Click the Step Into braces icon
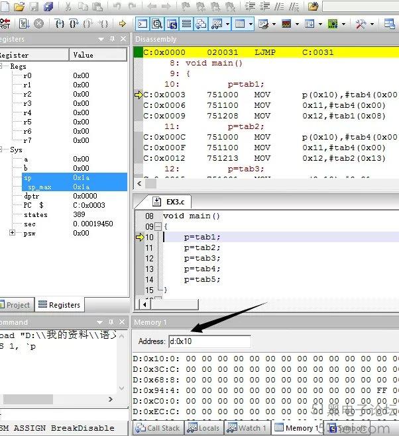 pyautogui.click(x=60, y=23)
